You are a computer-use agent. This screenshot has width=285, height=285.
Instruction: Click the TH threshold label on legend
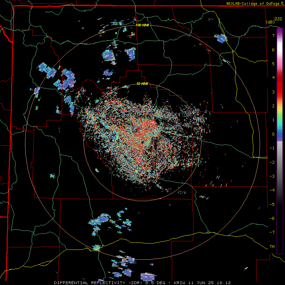[x=272, y=246]
